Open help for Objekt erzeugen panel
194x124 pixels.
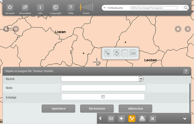[x=186, y=71]
